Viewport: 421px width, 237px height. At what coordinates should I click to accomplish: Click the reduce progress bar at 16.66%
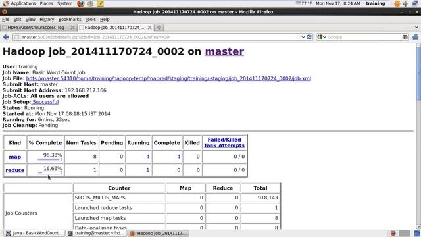(x=49, y=173)
